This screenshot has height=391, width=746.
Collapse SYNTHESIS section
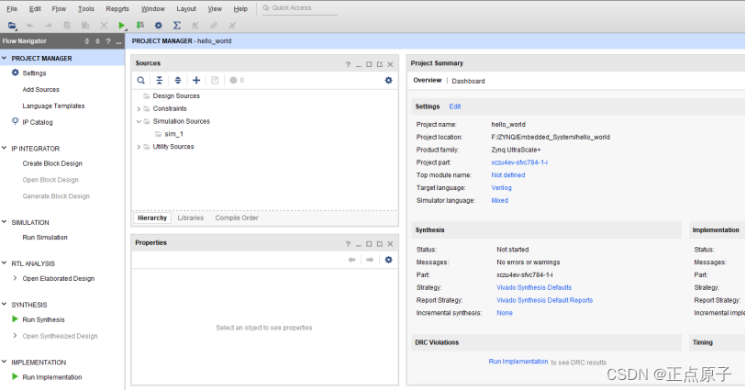(x=5, y=305)
